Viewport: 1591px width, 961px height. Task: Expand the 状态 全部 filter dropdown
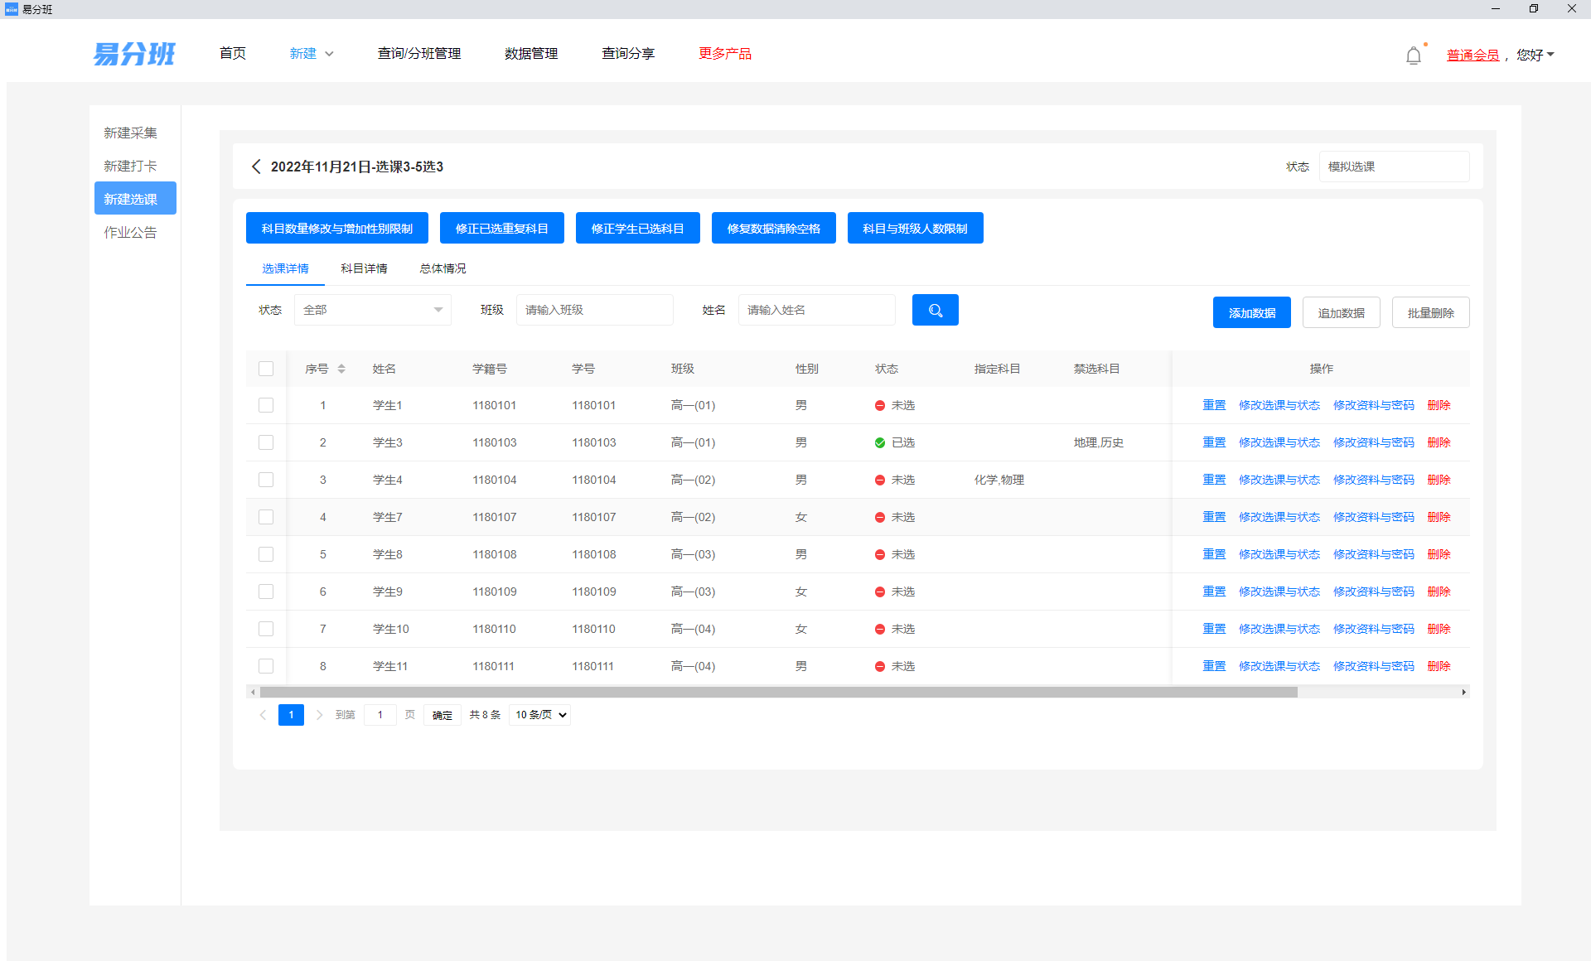click(373, 310)
